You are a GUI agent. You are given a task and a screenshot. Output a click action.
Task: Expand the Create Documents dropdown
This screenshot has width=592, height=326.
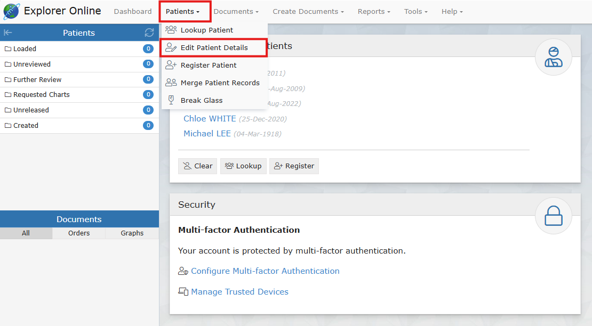[308, 11]
